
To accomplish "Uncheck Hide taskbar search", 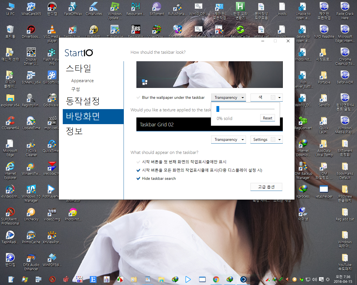I will (156, 178).
